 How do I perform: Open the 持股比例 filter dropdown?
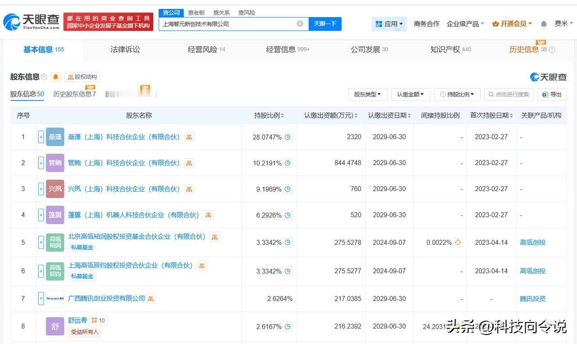(457, 94)
